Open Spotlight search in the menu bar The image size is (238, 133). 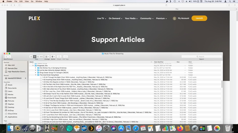(230, 1)
